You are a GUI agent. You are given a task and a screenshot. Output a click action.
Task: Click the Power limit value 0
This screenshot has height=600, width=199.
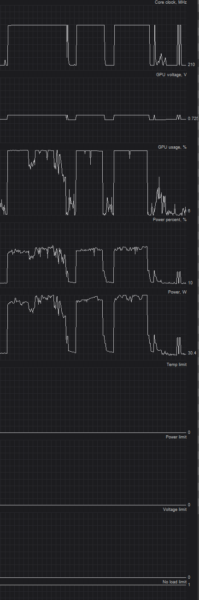(x=189, y=505)
